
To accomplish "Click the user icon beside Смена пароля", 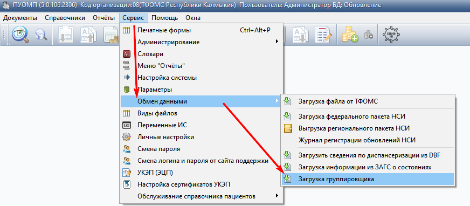I will [x=127, y=149].
